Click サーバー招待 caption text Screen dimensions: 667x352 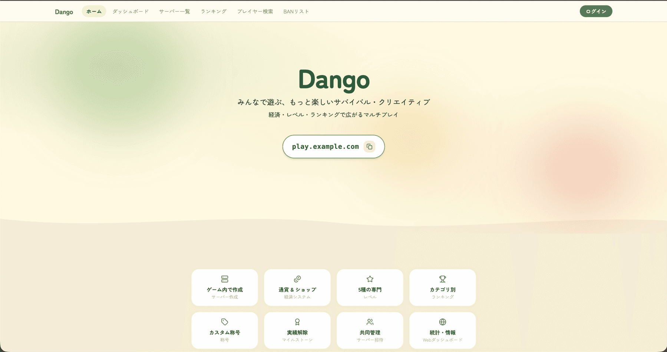[370, 340]
